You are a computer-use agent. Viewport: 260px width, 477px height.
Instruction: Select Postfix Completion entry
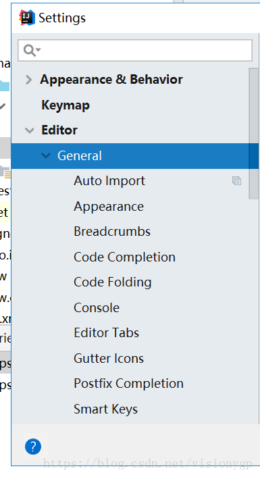[x=128, y=384]
